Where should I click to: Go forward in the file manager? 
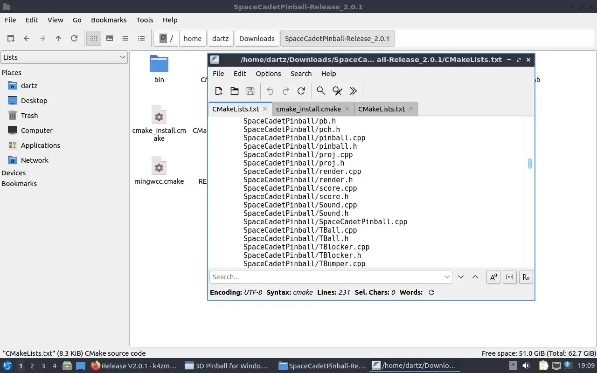[42, 39]
